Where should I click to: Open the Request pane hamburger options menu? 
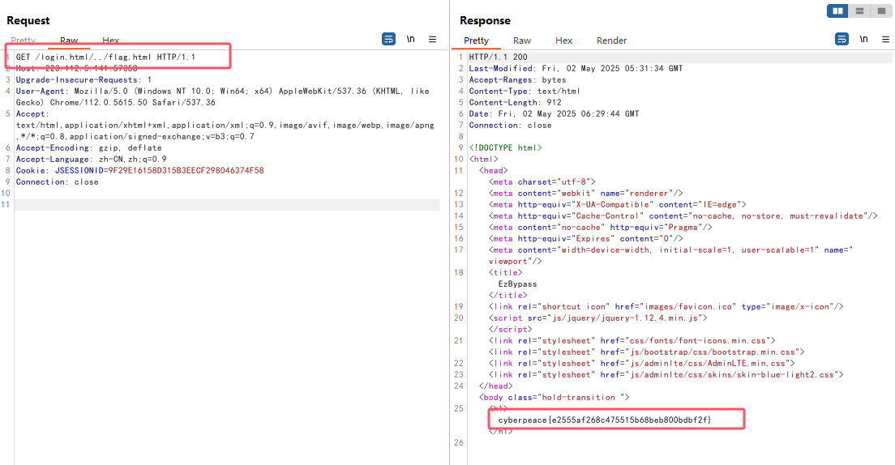click(433, 40)
